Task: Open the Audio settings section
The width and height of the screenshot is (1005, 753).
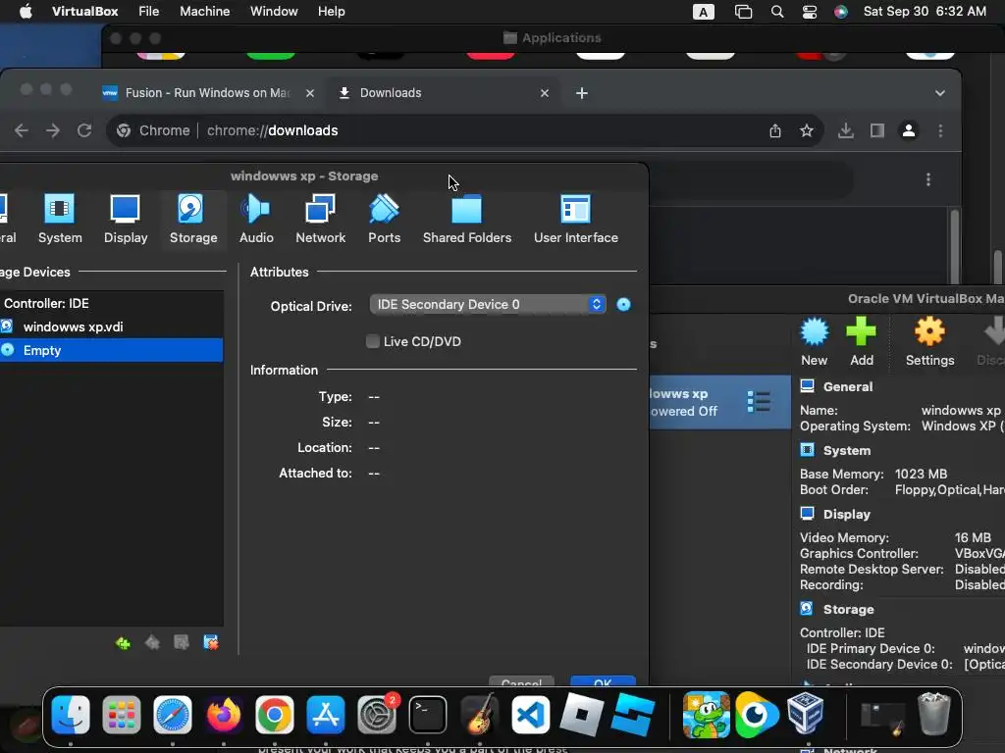Action: click(x=256, y=219)
